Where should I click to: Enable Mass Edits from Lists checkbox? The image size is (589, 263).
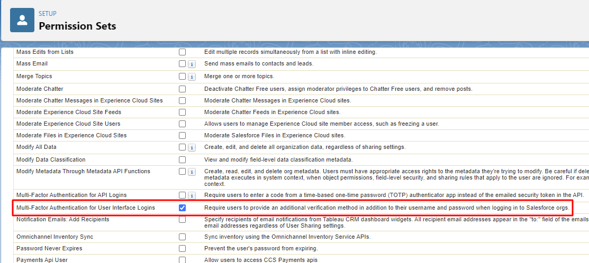point(182,52)
